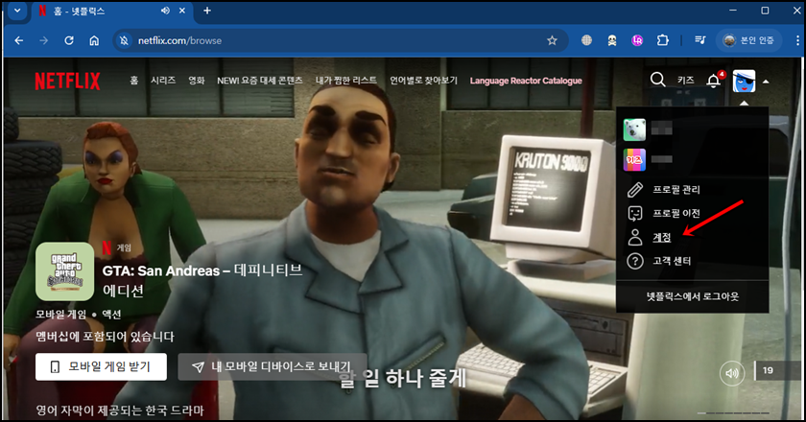Open 계정 account settings
Screen dimensions: 806x422
[x=661, y=237]
